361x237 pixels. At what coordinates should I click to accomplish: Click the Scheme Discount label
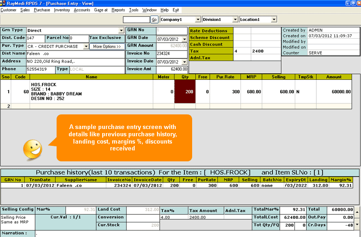[211, 37]
